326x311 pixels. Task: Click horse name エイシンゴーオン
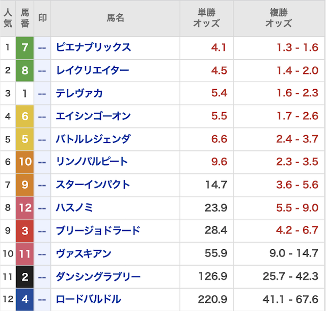(x=93, y=116)
